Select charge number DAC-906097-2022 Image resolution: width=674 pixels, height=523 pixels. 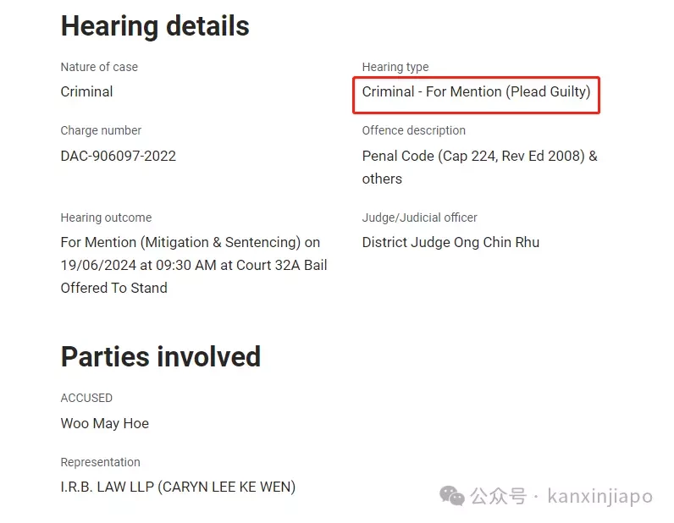[119, 156]
